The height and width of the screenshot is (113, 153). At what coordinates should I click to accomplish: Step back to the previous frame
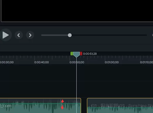19,35
